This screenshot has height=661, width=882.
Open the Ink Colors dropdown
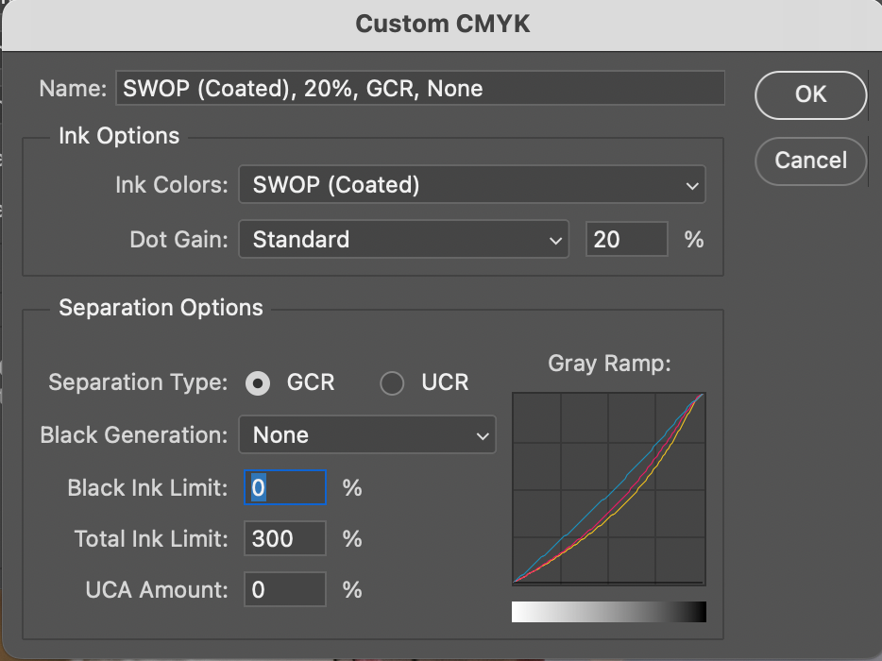click(x=471, y=185)
